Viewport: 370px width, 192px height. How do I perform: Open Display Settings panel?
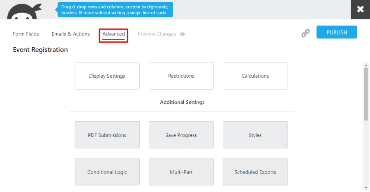click(x=107, y=76)
